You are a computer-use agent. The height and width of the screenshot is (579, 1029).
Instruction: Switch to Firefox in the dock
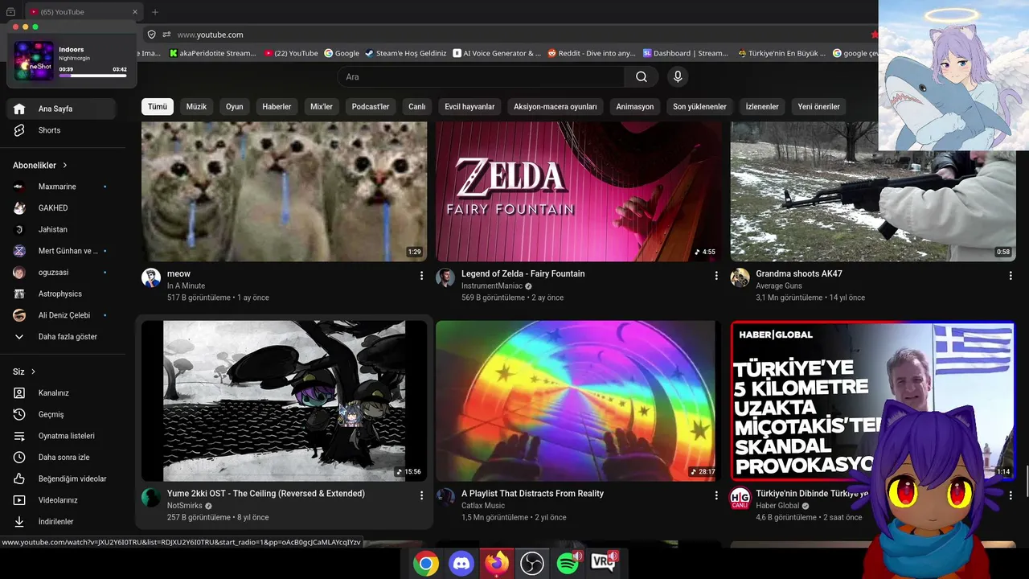tap(497, 564)
